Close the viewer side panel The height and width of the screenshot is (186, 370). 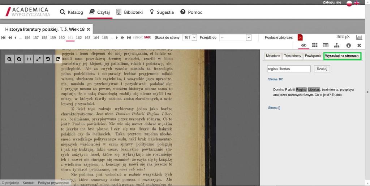tap(359, 45)
